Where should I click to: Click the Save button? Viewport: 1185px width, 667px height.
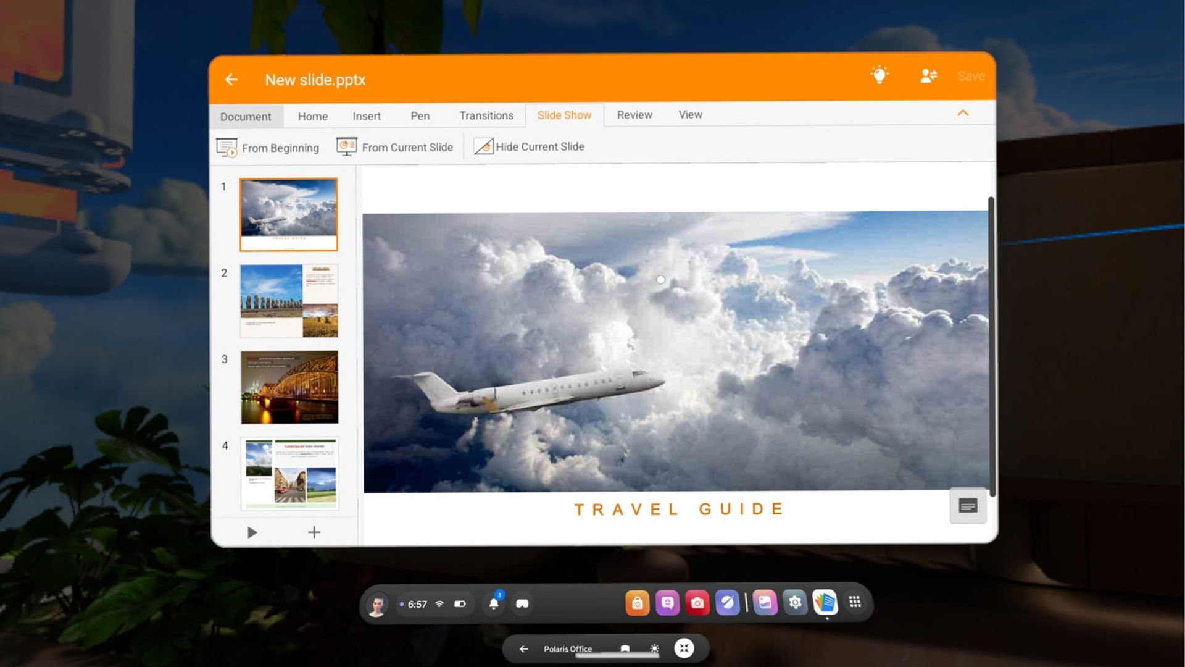pos(971,76)
